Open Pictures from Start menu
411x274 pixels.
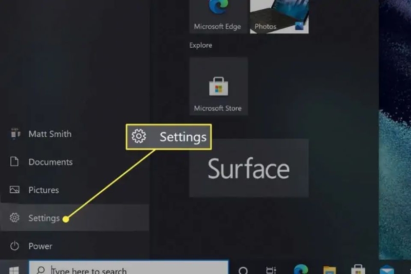point(74,190)
